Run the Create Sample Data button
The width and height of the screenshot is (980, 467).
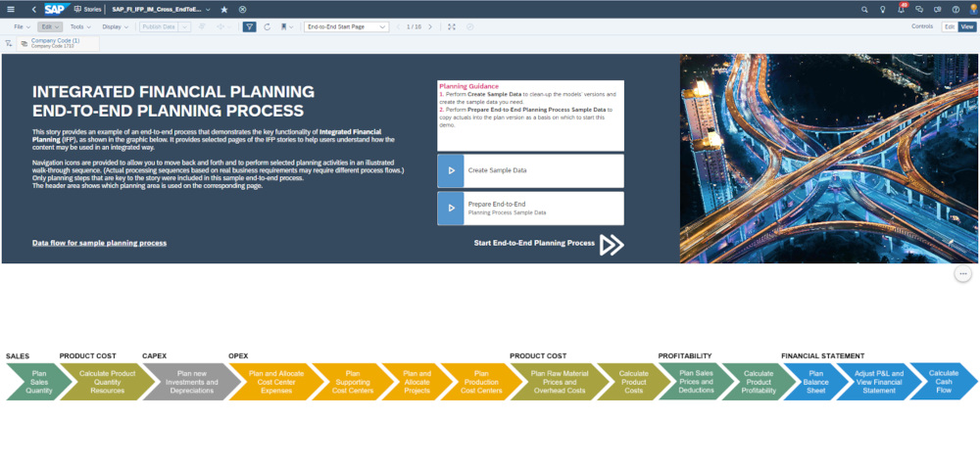[530, 170]
